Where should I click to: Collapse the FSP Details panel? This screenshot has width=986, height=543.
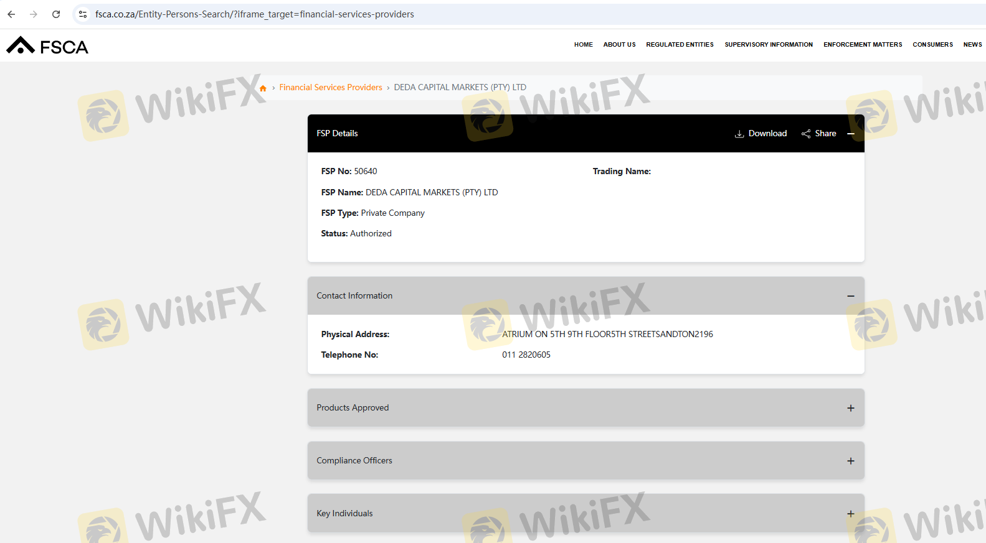pos(851,134)
